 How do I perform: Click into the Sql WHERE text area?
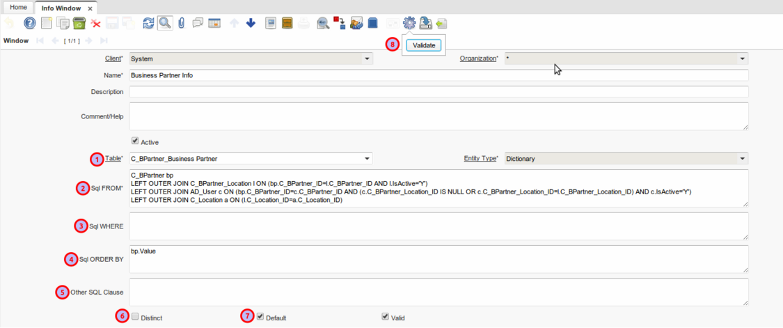(x=438, y=226)
